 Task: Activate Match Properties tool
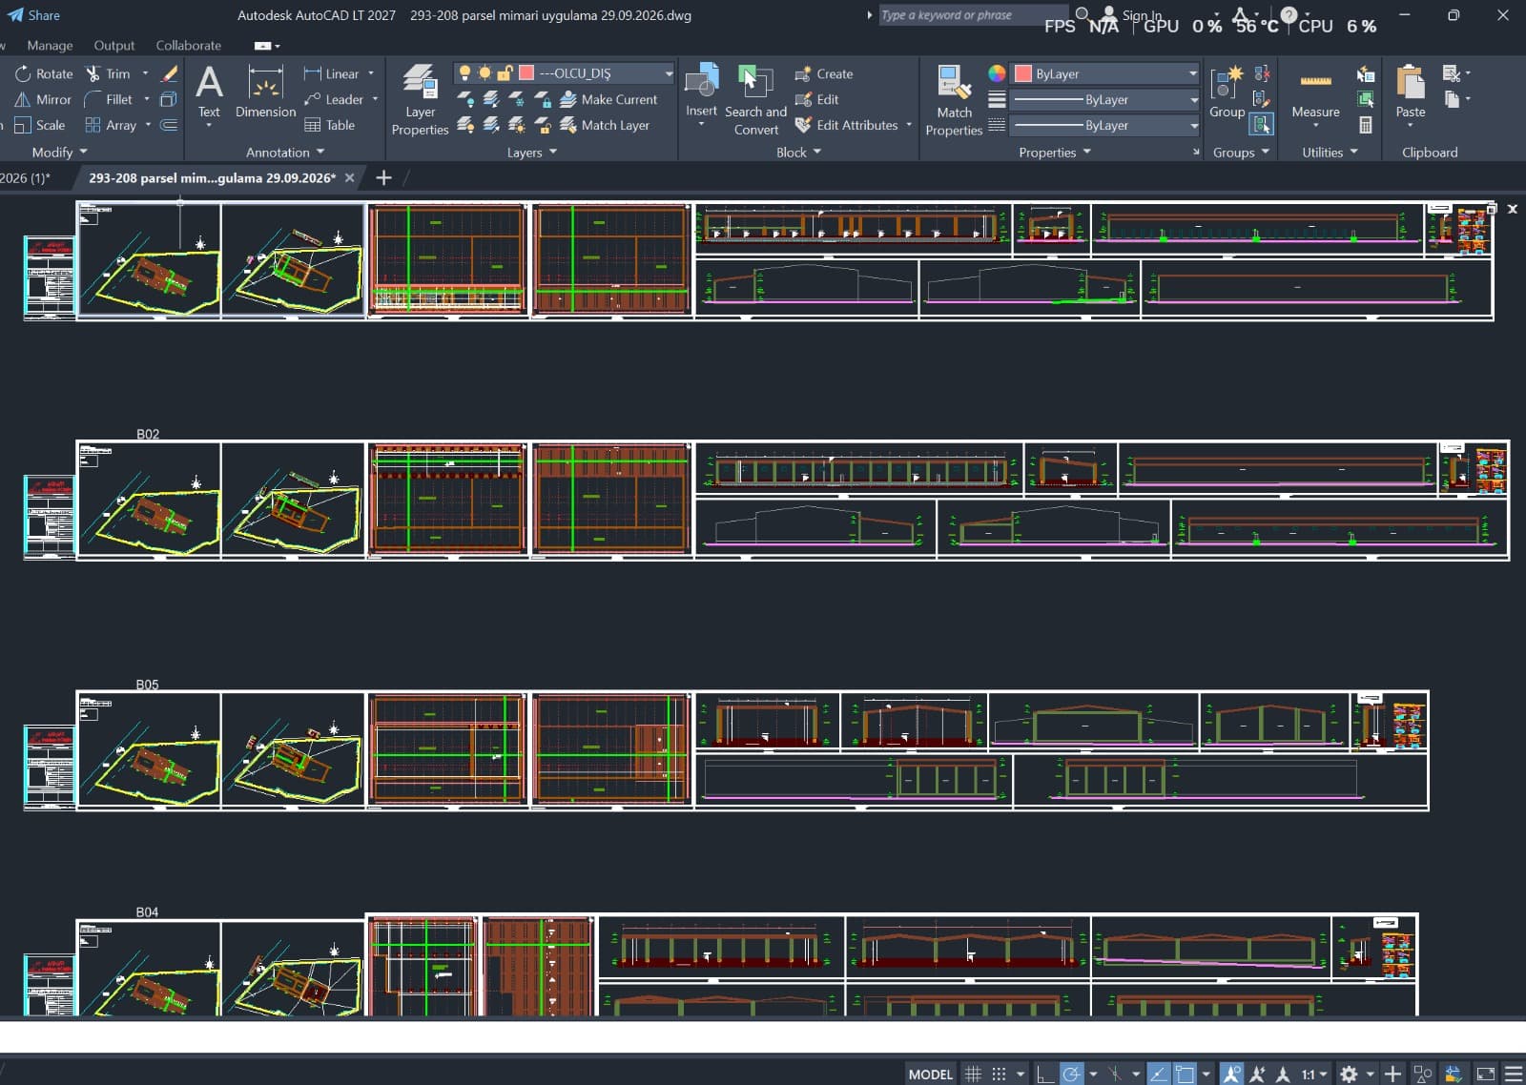954,100
